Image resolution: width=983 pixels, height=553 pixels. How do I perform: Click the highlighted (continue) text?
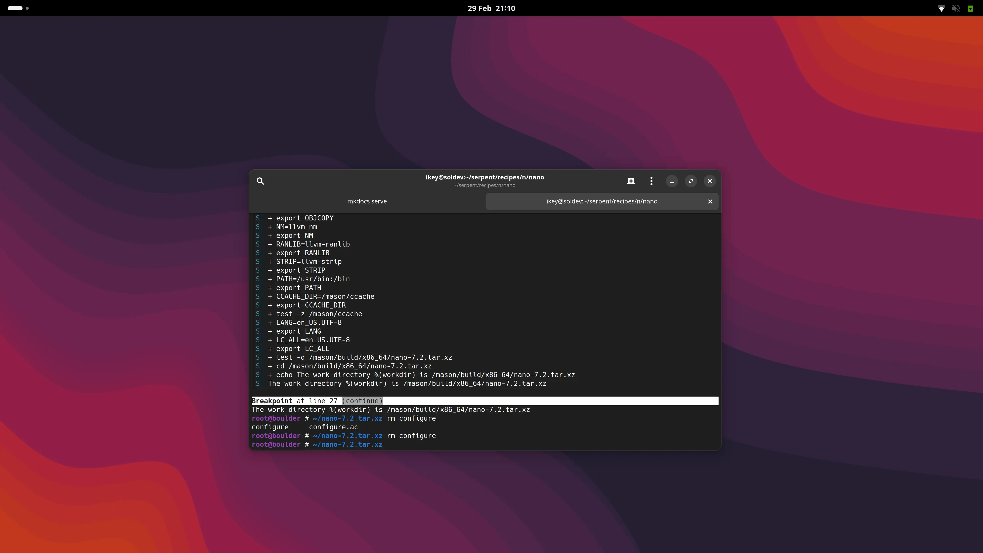point(362,401)
